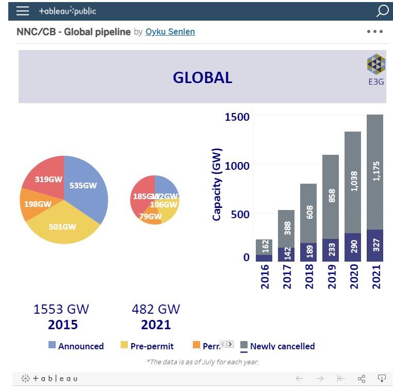Select the 501GW yellow slice of the 2015 pie
The width and height of the screenshot is (393, 387).
(x=62, y=227)
